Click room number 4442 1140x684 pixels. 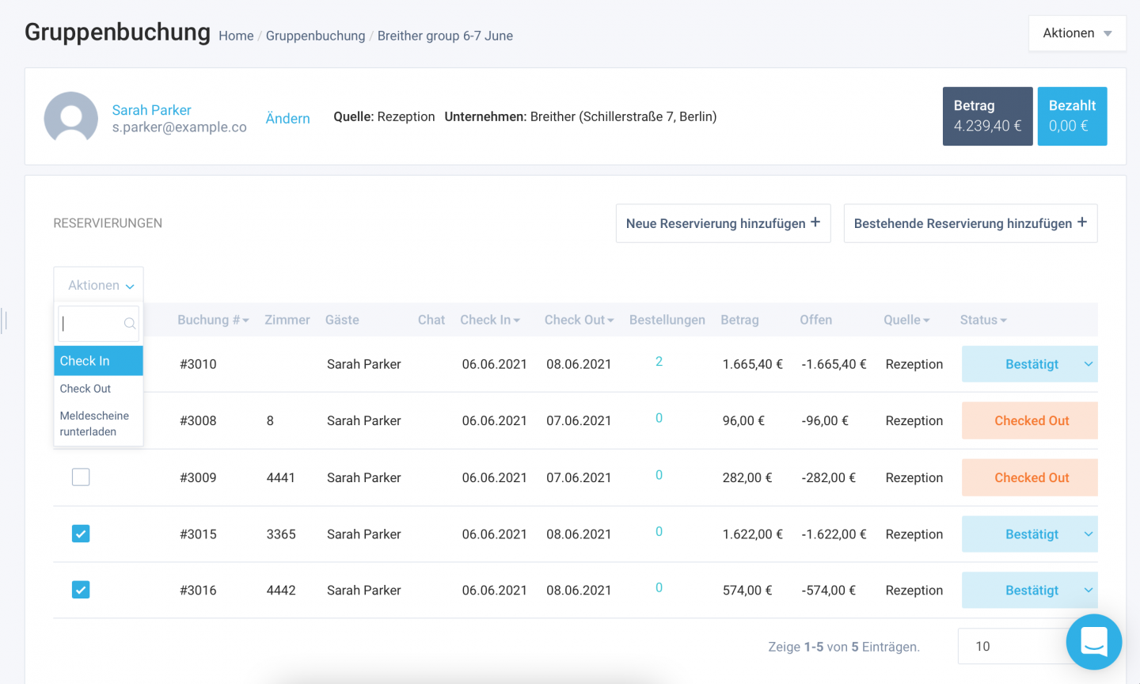click(x=281, y=590)
